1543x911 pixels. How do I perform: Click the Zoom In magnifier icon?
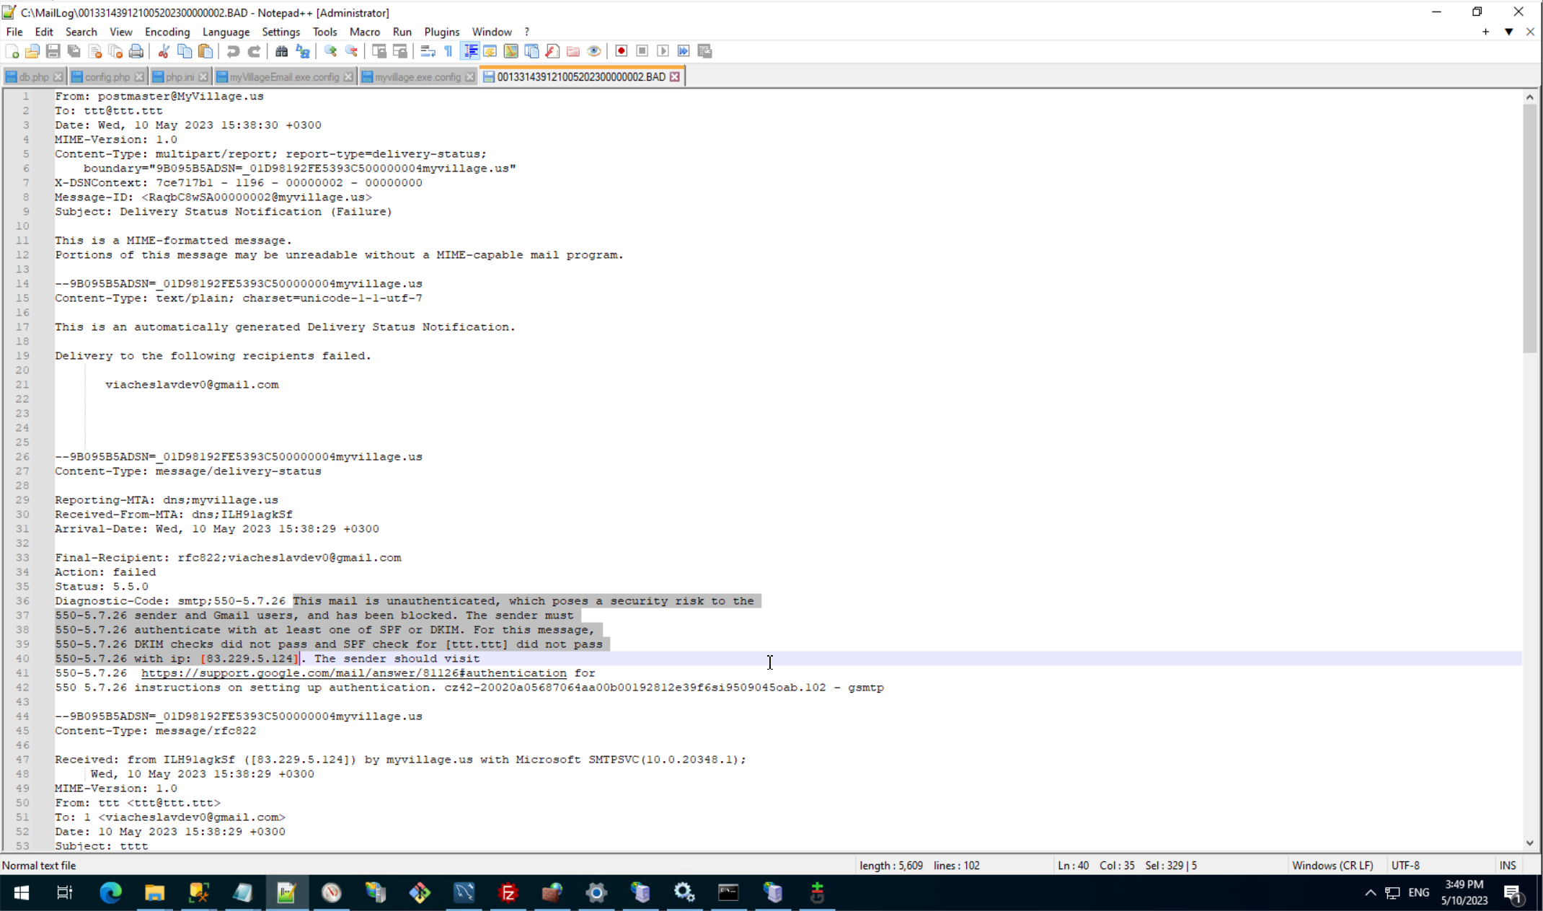click(x=330, y=51)
